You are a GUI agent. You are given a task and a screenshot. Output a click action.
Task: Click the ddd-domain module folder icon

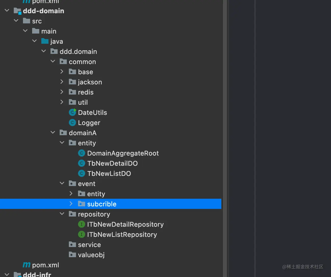coord(17,11)
